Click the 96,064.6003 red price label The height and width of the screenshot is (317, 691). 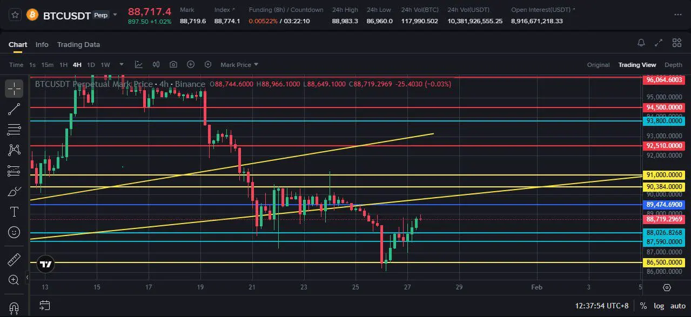(x=664, y=79)
